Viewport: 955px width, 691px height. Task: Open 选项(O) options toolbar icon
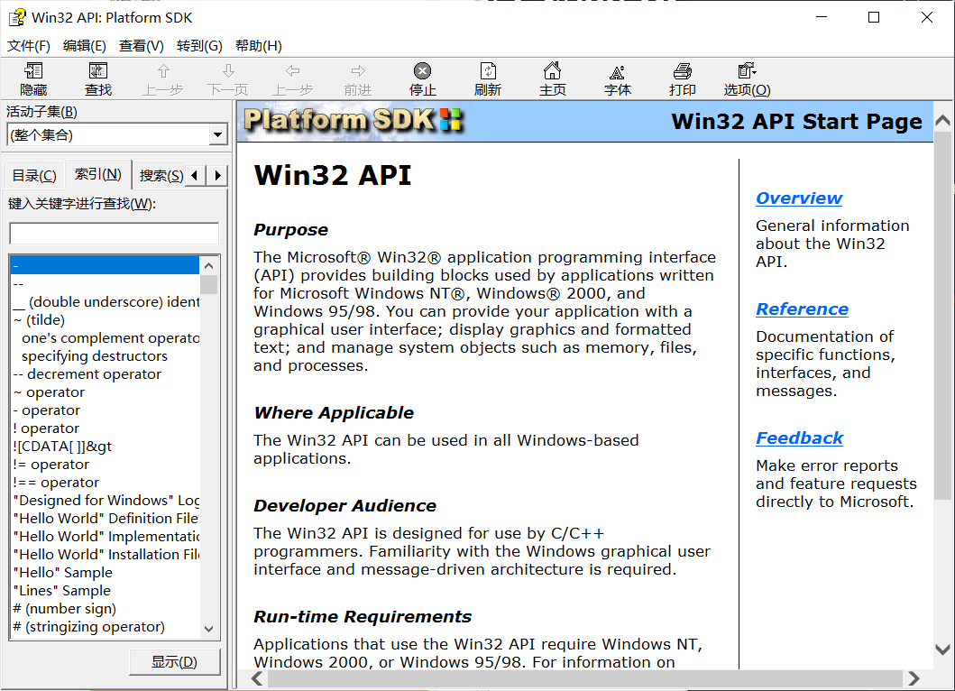748,79
